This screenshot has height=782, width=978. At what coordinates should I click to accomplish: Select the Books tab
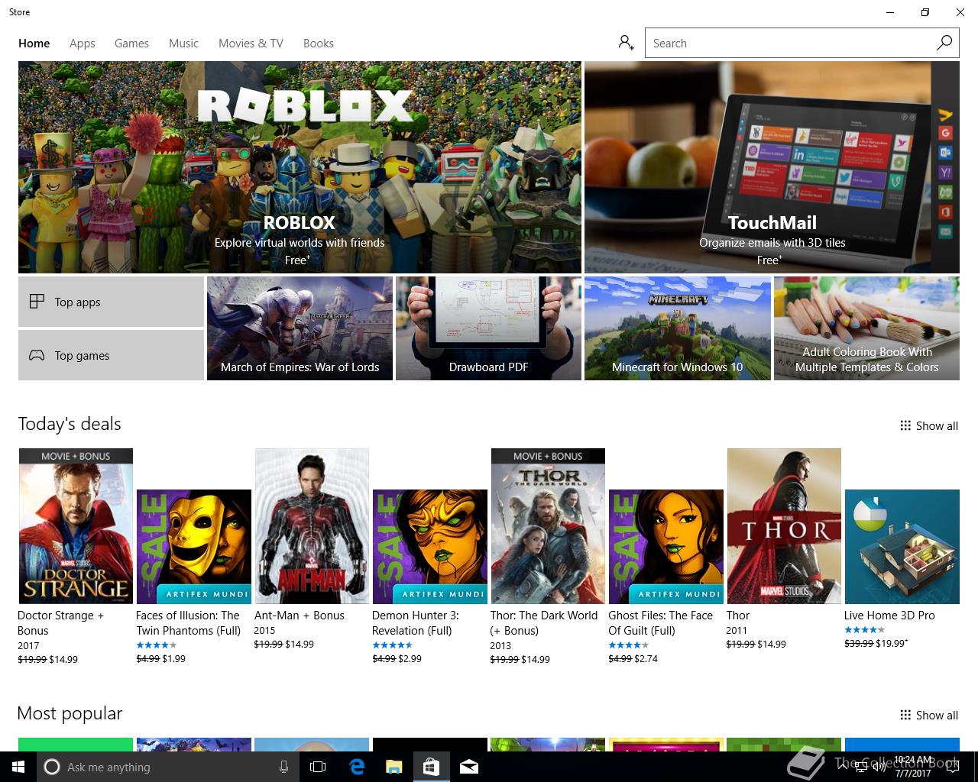(318, 44)
